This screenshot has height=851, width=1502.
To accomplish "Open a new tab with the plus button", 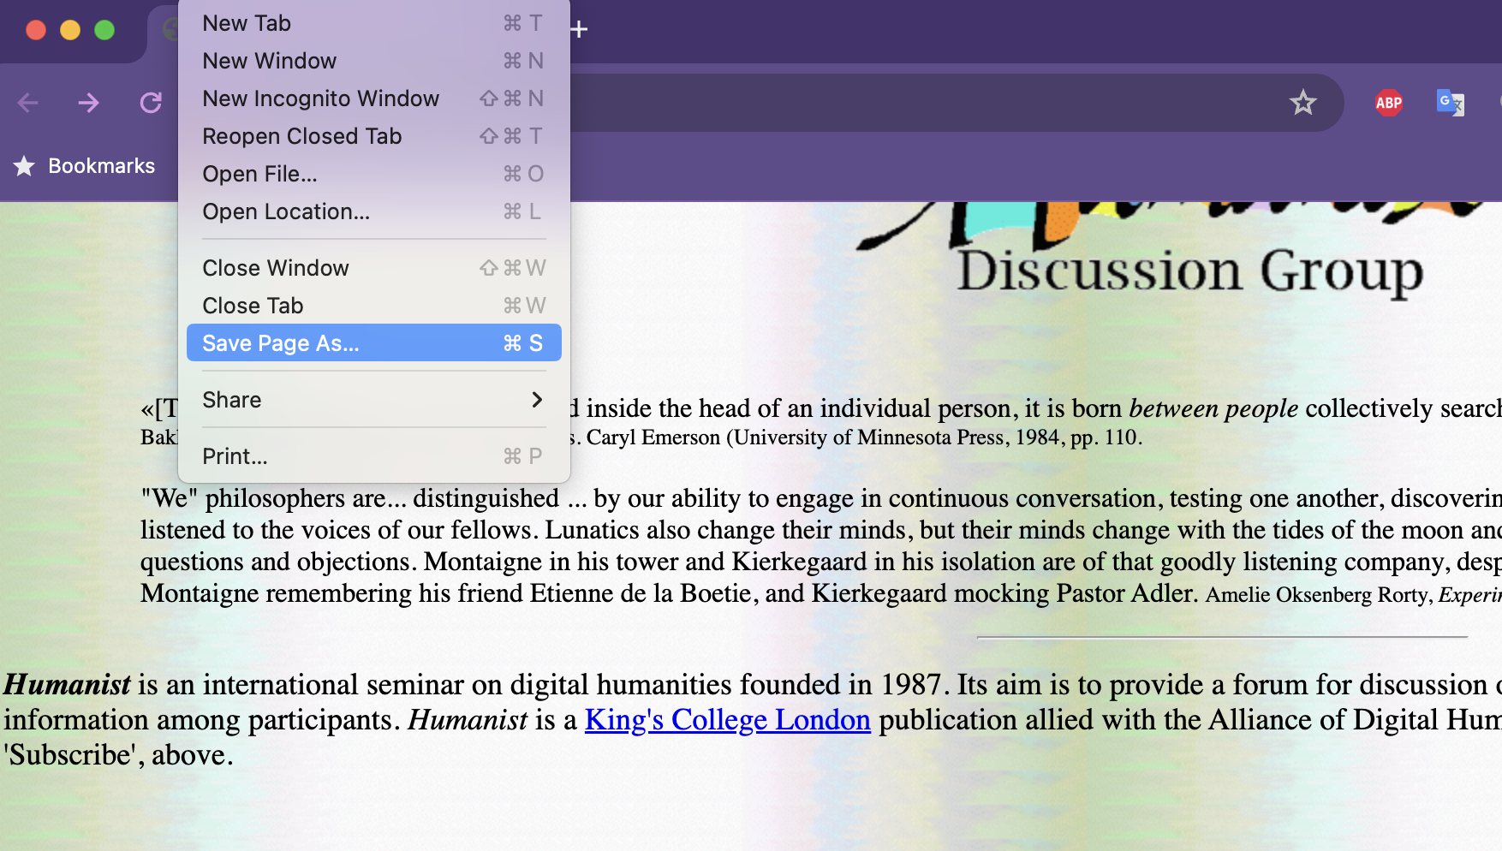I will click(579, 29).
